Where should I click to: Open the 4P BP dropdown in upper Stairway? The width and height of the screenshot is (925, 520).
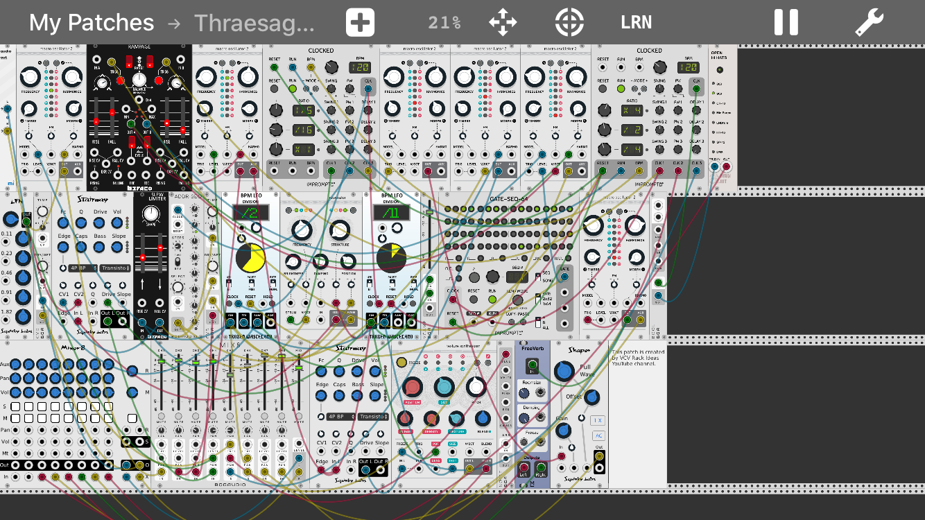pyautogui.click(x=78, y=268)
